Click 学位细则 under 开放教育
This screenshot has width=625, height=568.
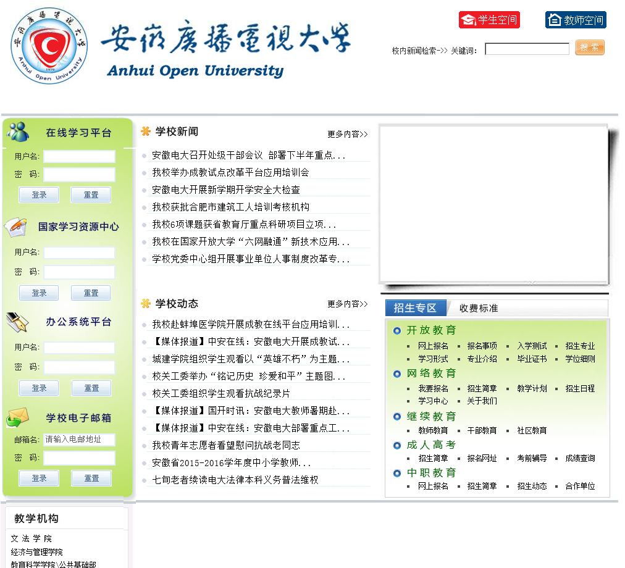[x=580, y=359]
